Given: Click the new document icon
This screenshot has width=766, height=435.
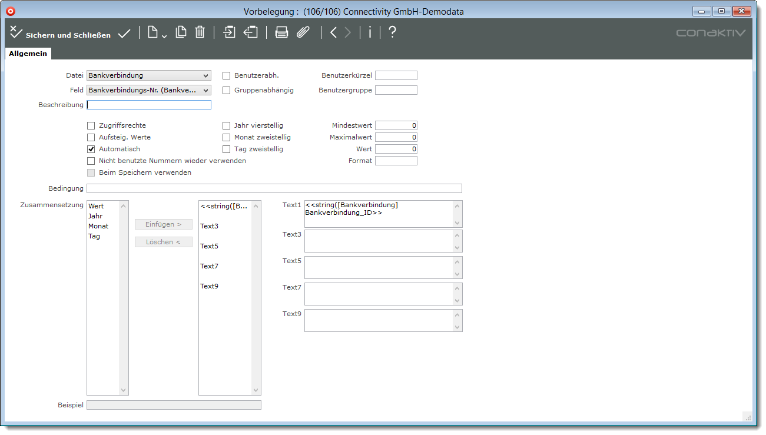Looking at the screenshot, I should tap(153, 33).
